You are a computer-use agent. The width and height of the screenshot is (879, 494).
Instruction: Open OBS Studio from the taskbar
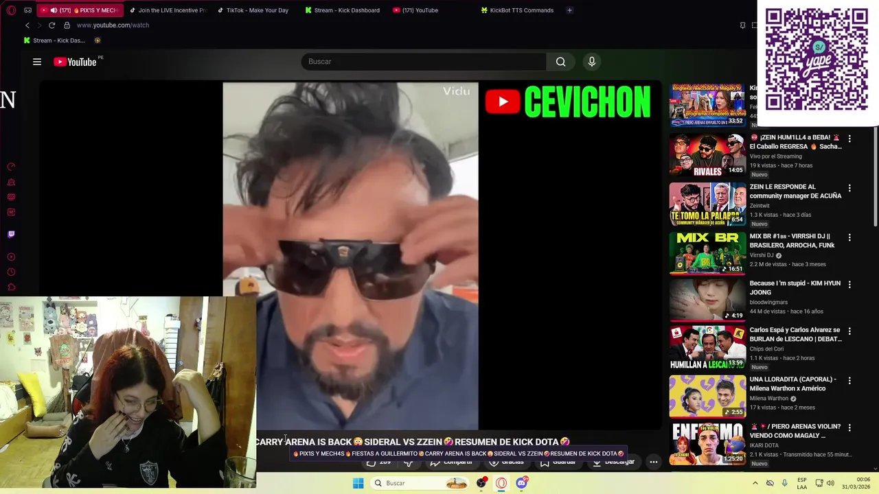pos(481,483)
